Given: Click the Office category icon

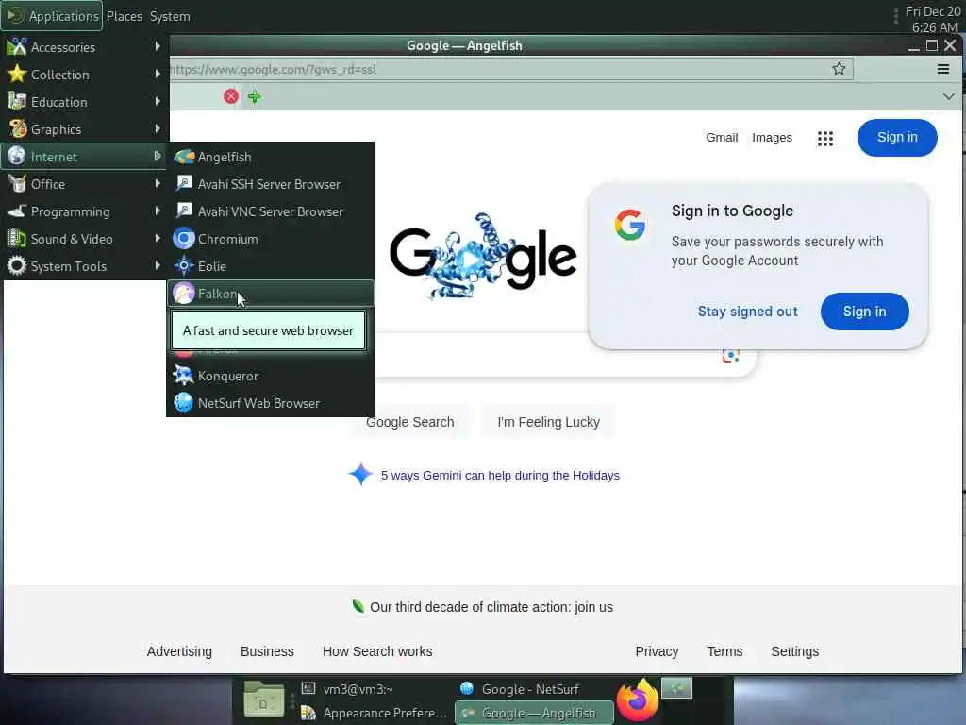Looking at the screenshot, I should [x=17, y=184].
